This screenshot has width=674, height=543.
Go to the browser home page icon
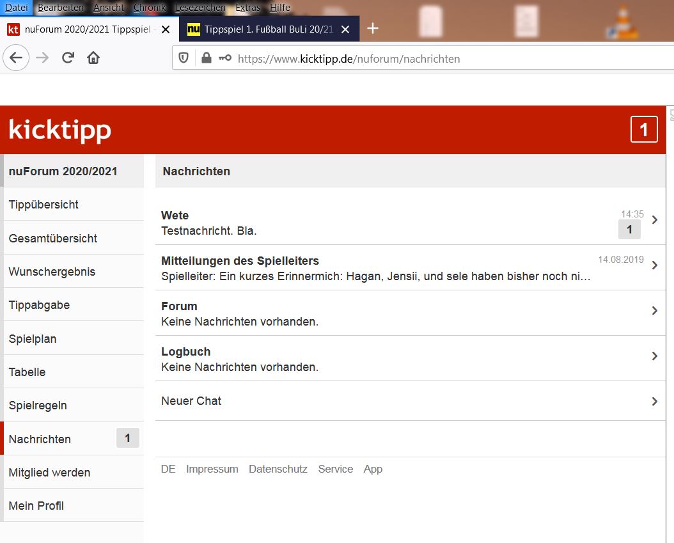93,58
